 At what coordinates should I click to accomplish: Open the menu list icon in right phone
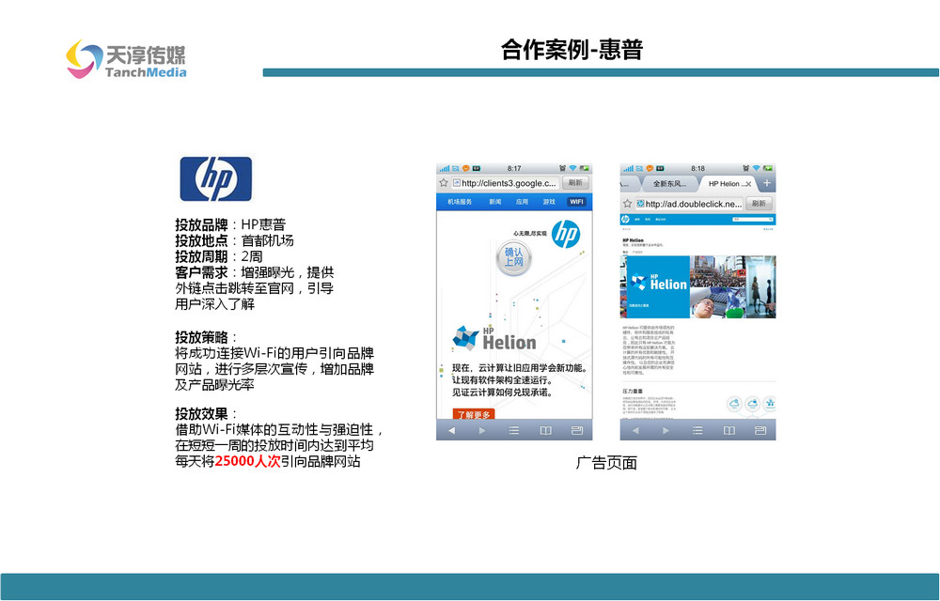click(697, 430)
